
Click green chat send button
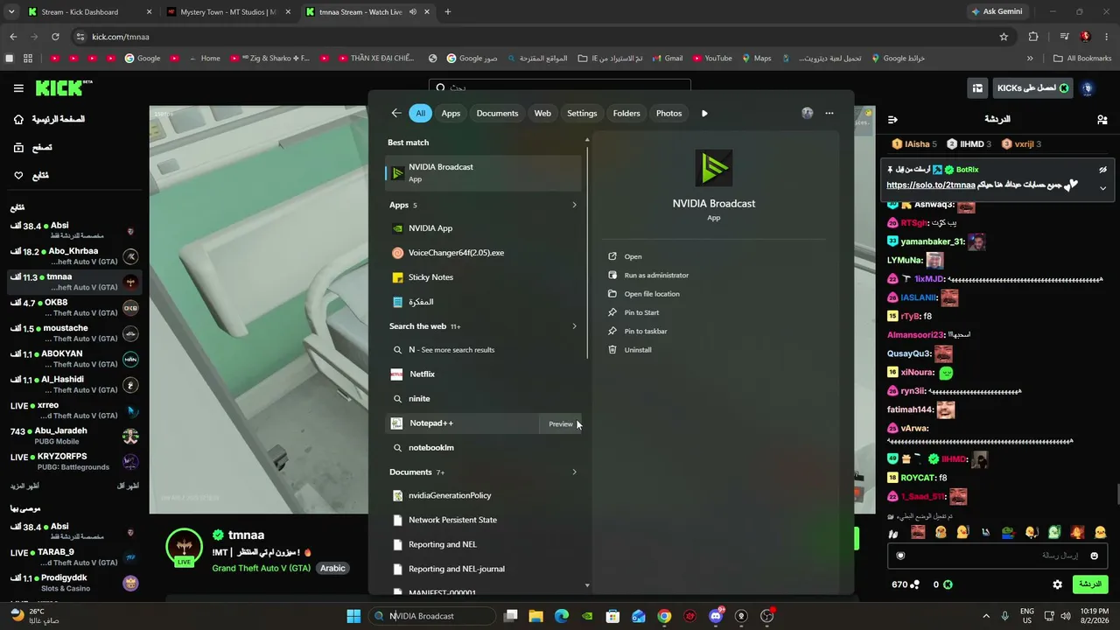tap(1089, 584)
